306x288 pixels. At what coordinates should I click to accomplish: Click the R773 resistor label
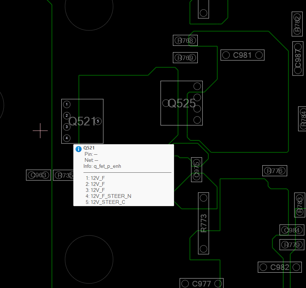coord(204,223)
